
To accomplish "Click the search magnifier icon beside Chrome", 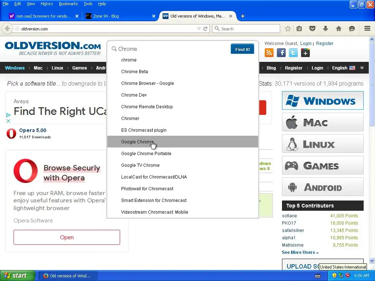I will point(114,49).
